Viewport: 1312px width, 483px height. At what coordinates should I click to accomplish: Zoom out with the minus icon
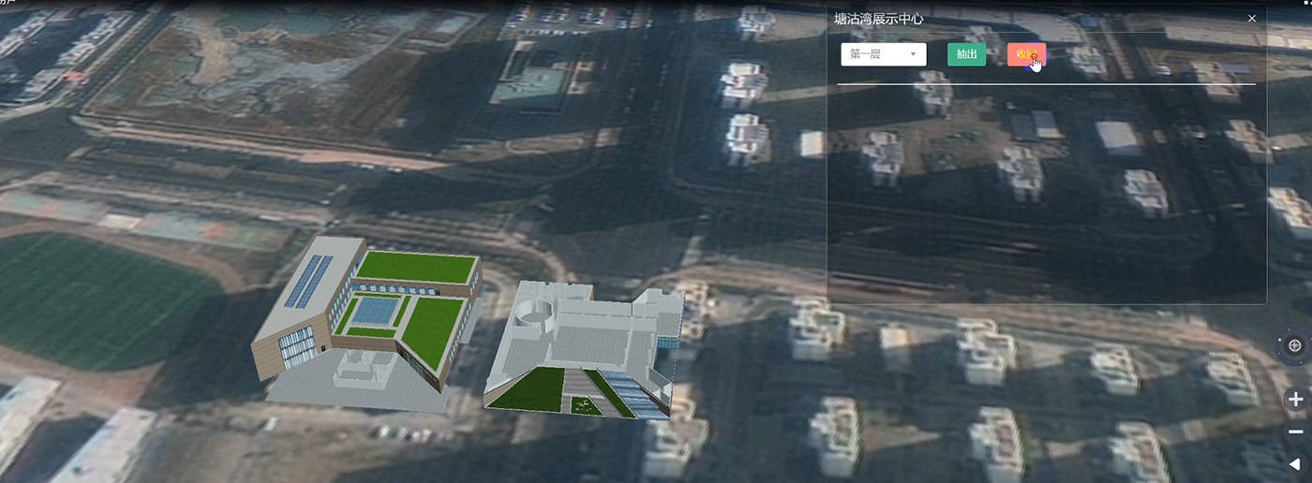pyautogui.click(x=1296, y=432)
